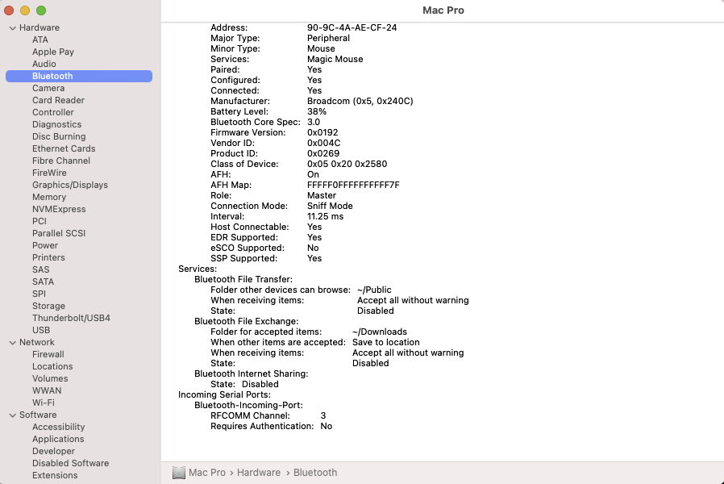Click the Mac Pro computer icon in path bar
This screenshot has height=484, width=724.
point(179,473)
